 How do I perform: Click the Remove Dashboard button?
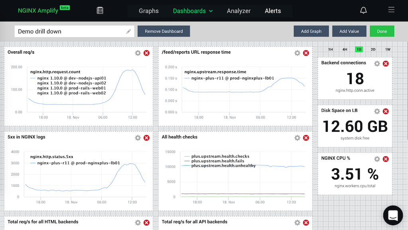[164, 31]
